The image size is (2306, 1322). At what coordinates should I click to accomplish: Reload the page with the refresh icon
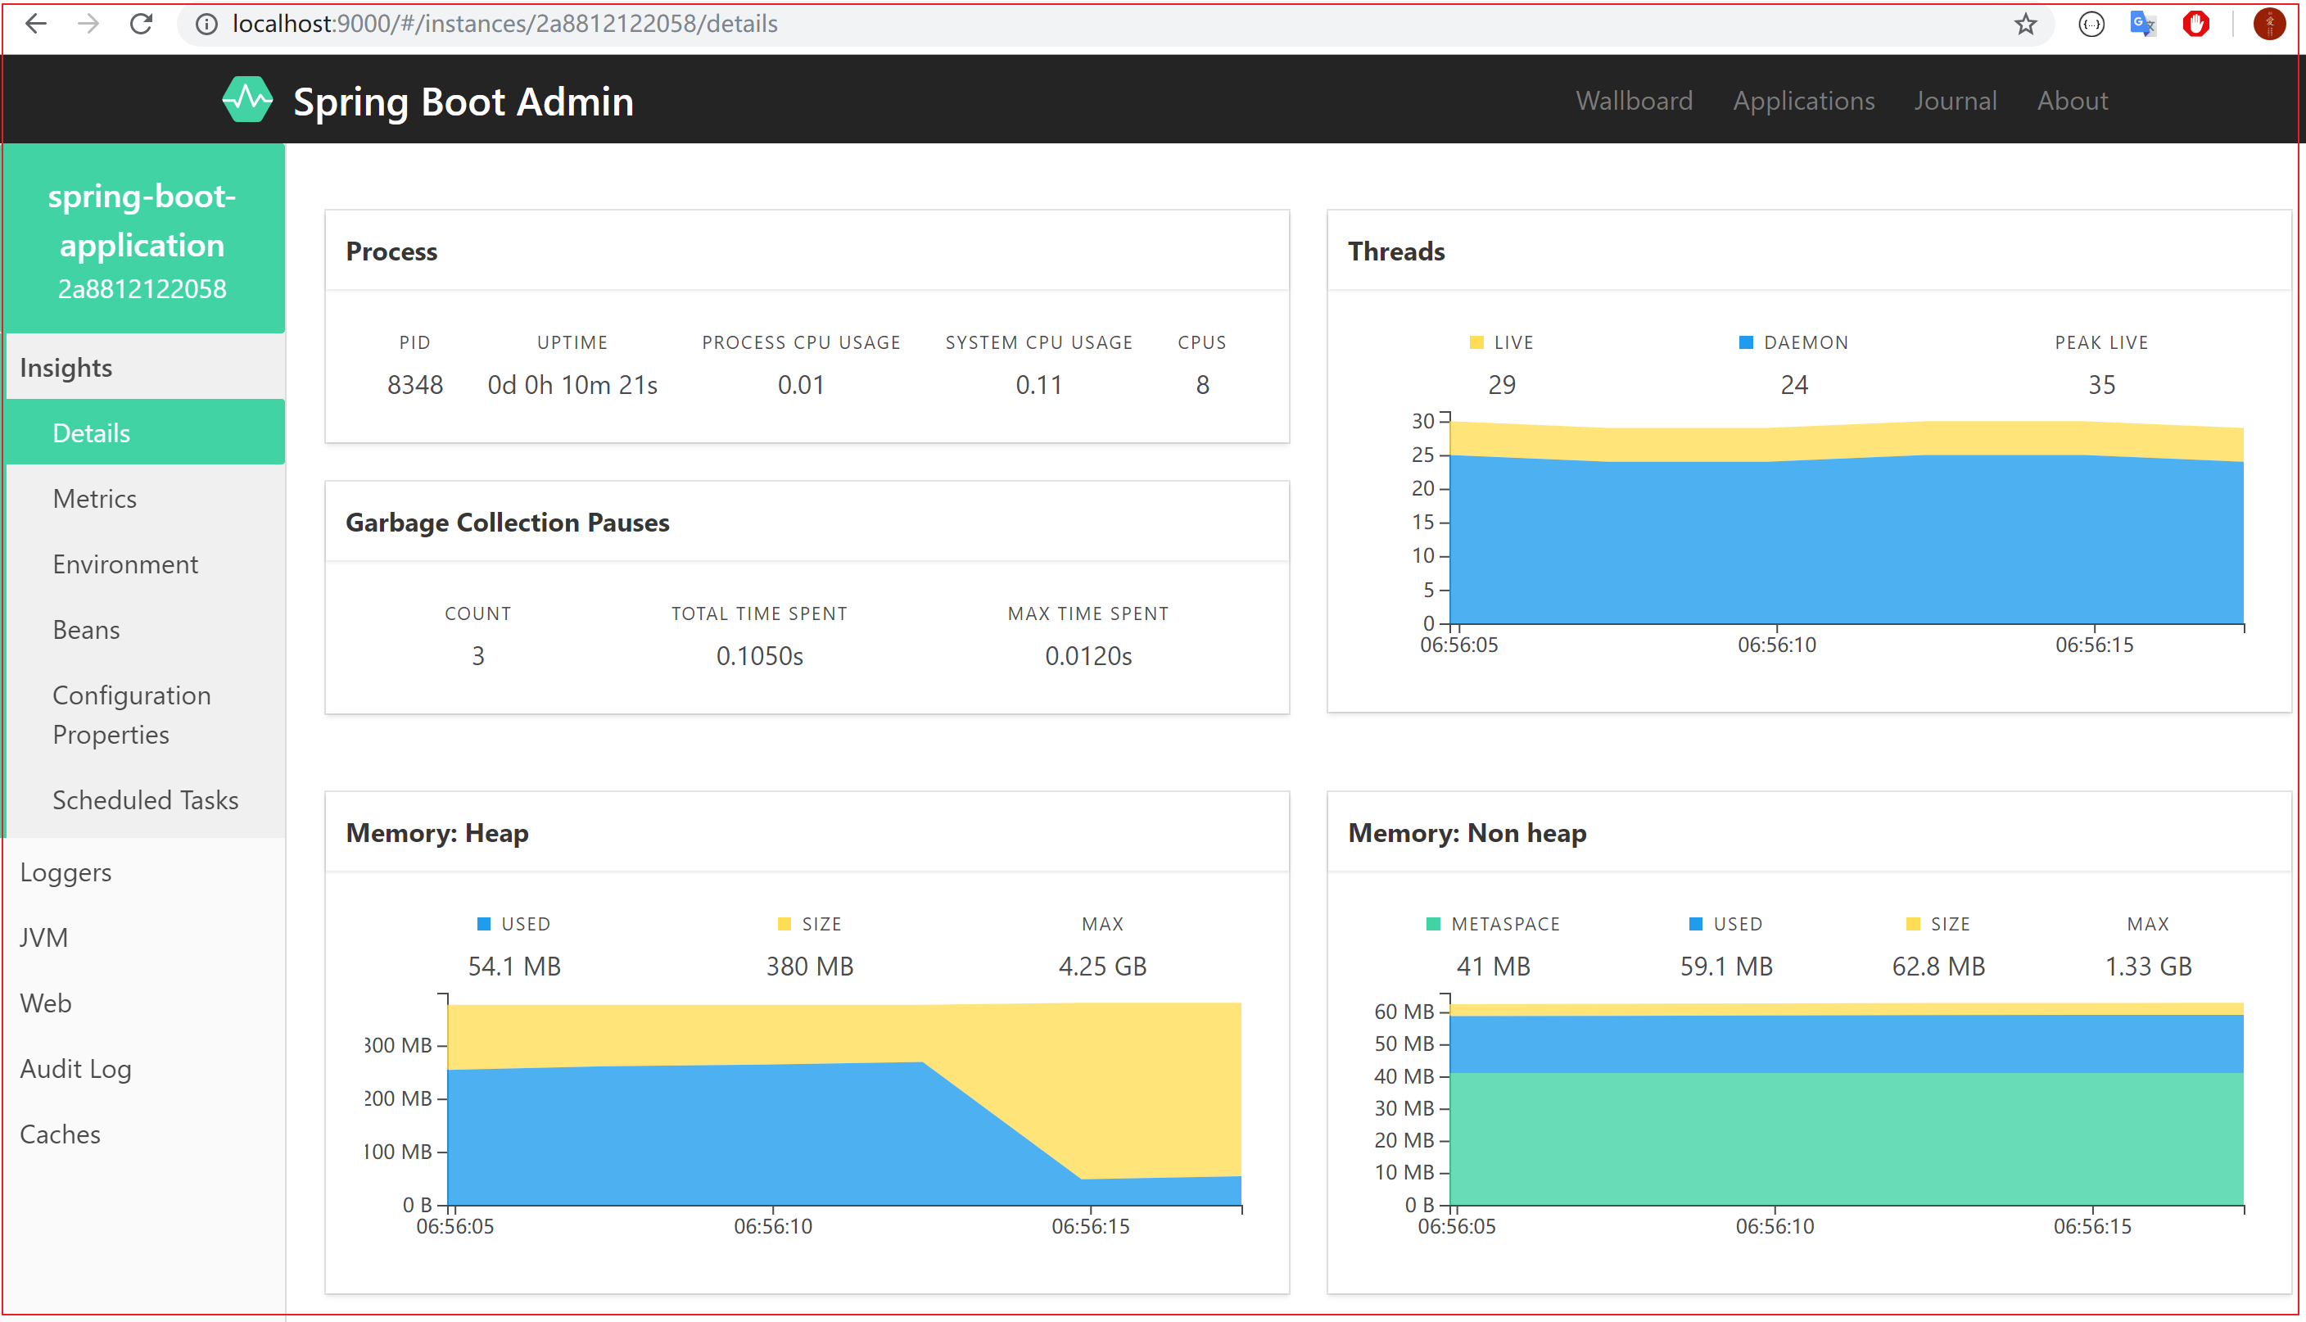[x=141, y=25]
